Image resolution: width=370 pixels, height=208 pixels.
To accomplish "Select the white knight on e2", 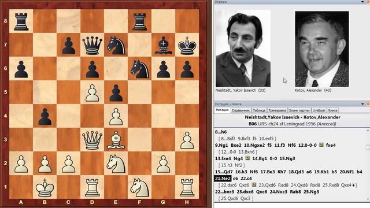I will tap(116, 164).
